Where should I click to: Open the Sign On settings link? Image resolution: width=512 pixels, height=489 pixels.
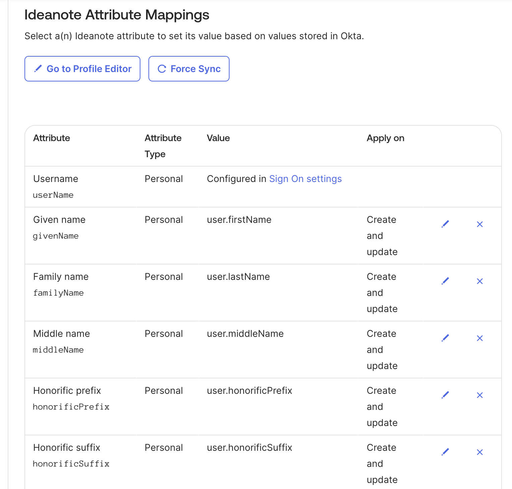(306, 179)
